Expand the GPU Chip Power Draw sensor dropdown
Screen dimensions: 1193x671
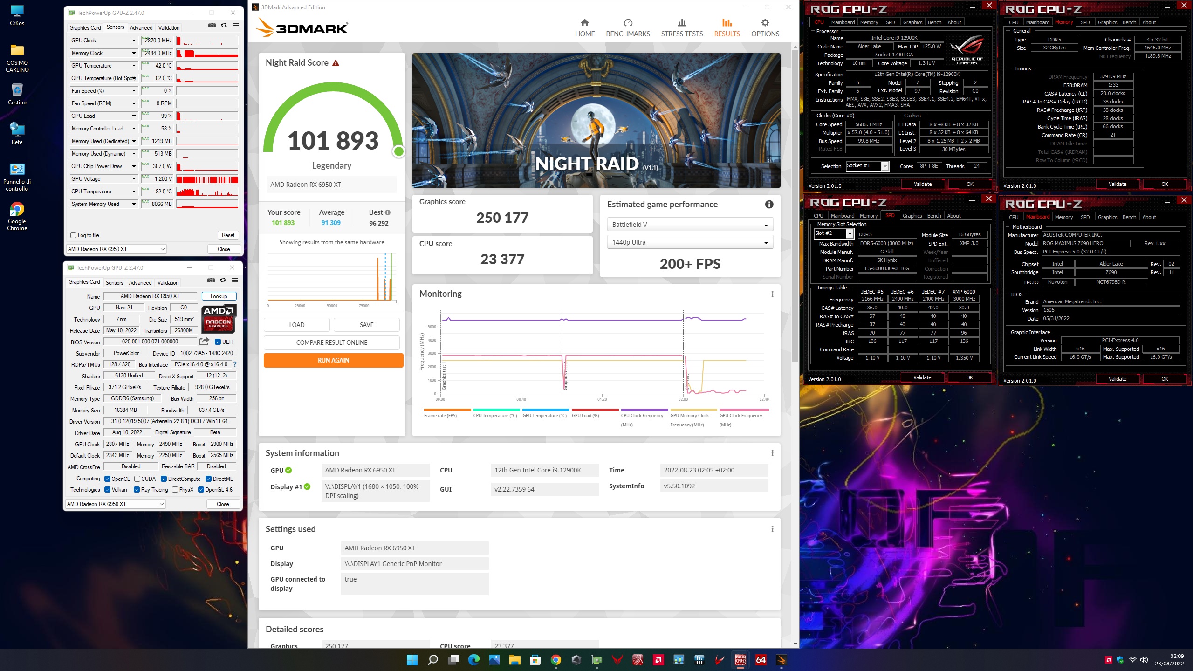[x=134, y=166]
